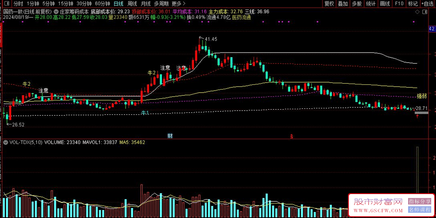
Task: Click the 医药流通 sector link
Action: click(242, 17)
